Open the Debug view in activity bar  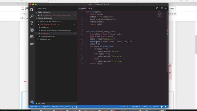32,30
